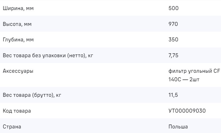This screenshot has height=133, width=221.
Task: Select the width value 500
Action: tap(173, 8)
